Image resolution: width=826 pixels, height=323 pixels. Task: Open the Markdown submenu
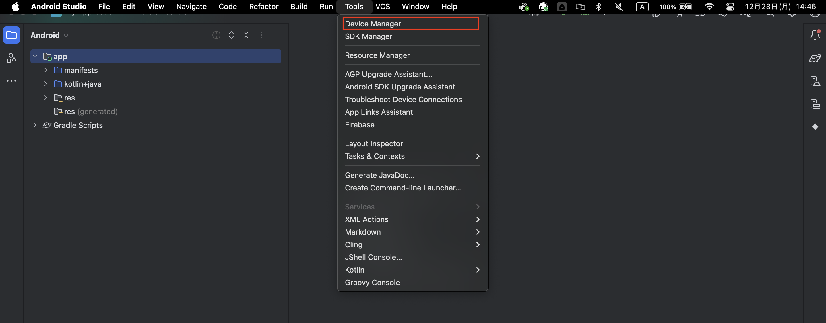[x=412, y=232]
